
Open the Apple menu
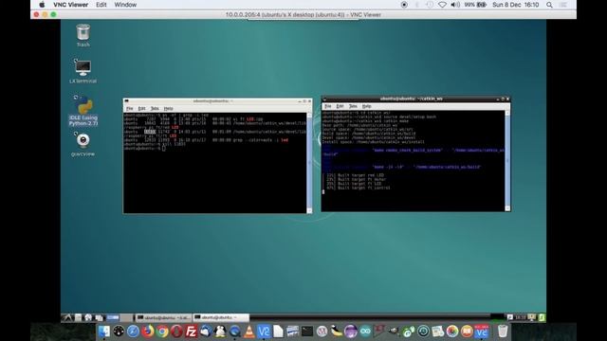click(42, 5)
